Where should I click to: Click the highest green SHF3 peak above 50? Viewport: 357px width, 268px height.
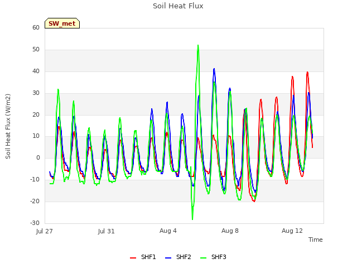pyautogui.click(x=198, y=46)
